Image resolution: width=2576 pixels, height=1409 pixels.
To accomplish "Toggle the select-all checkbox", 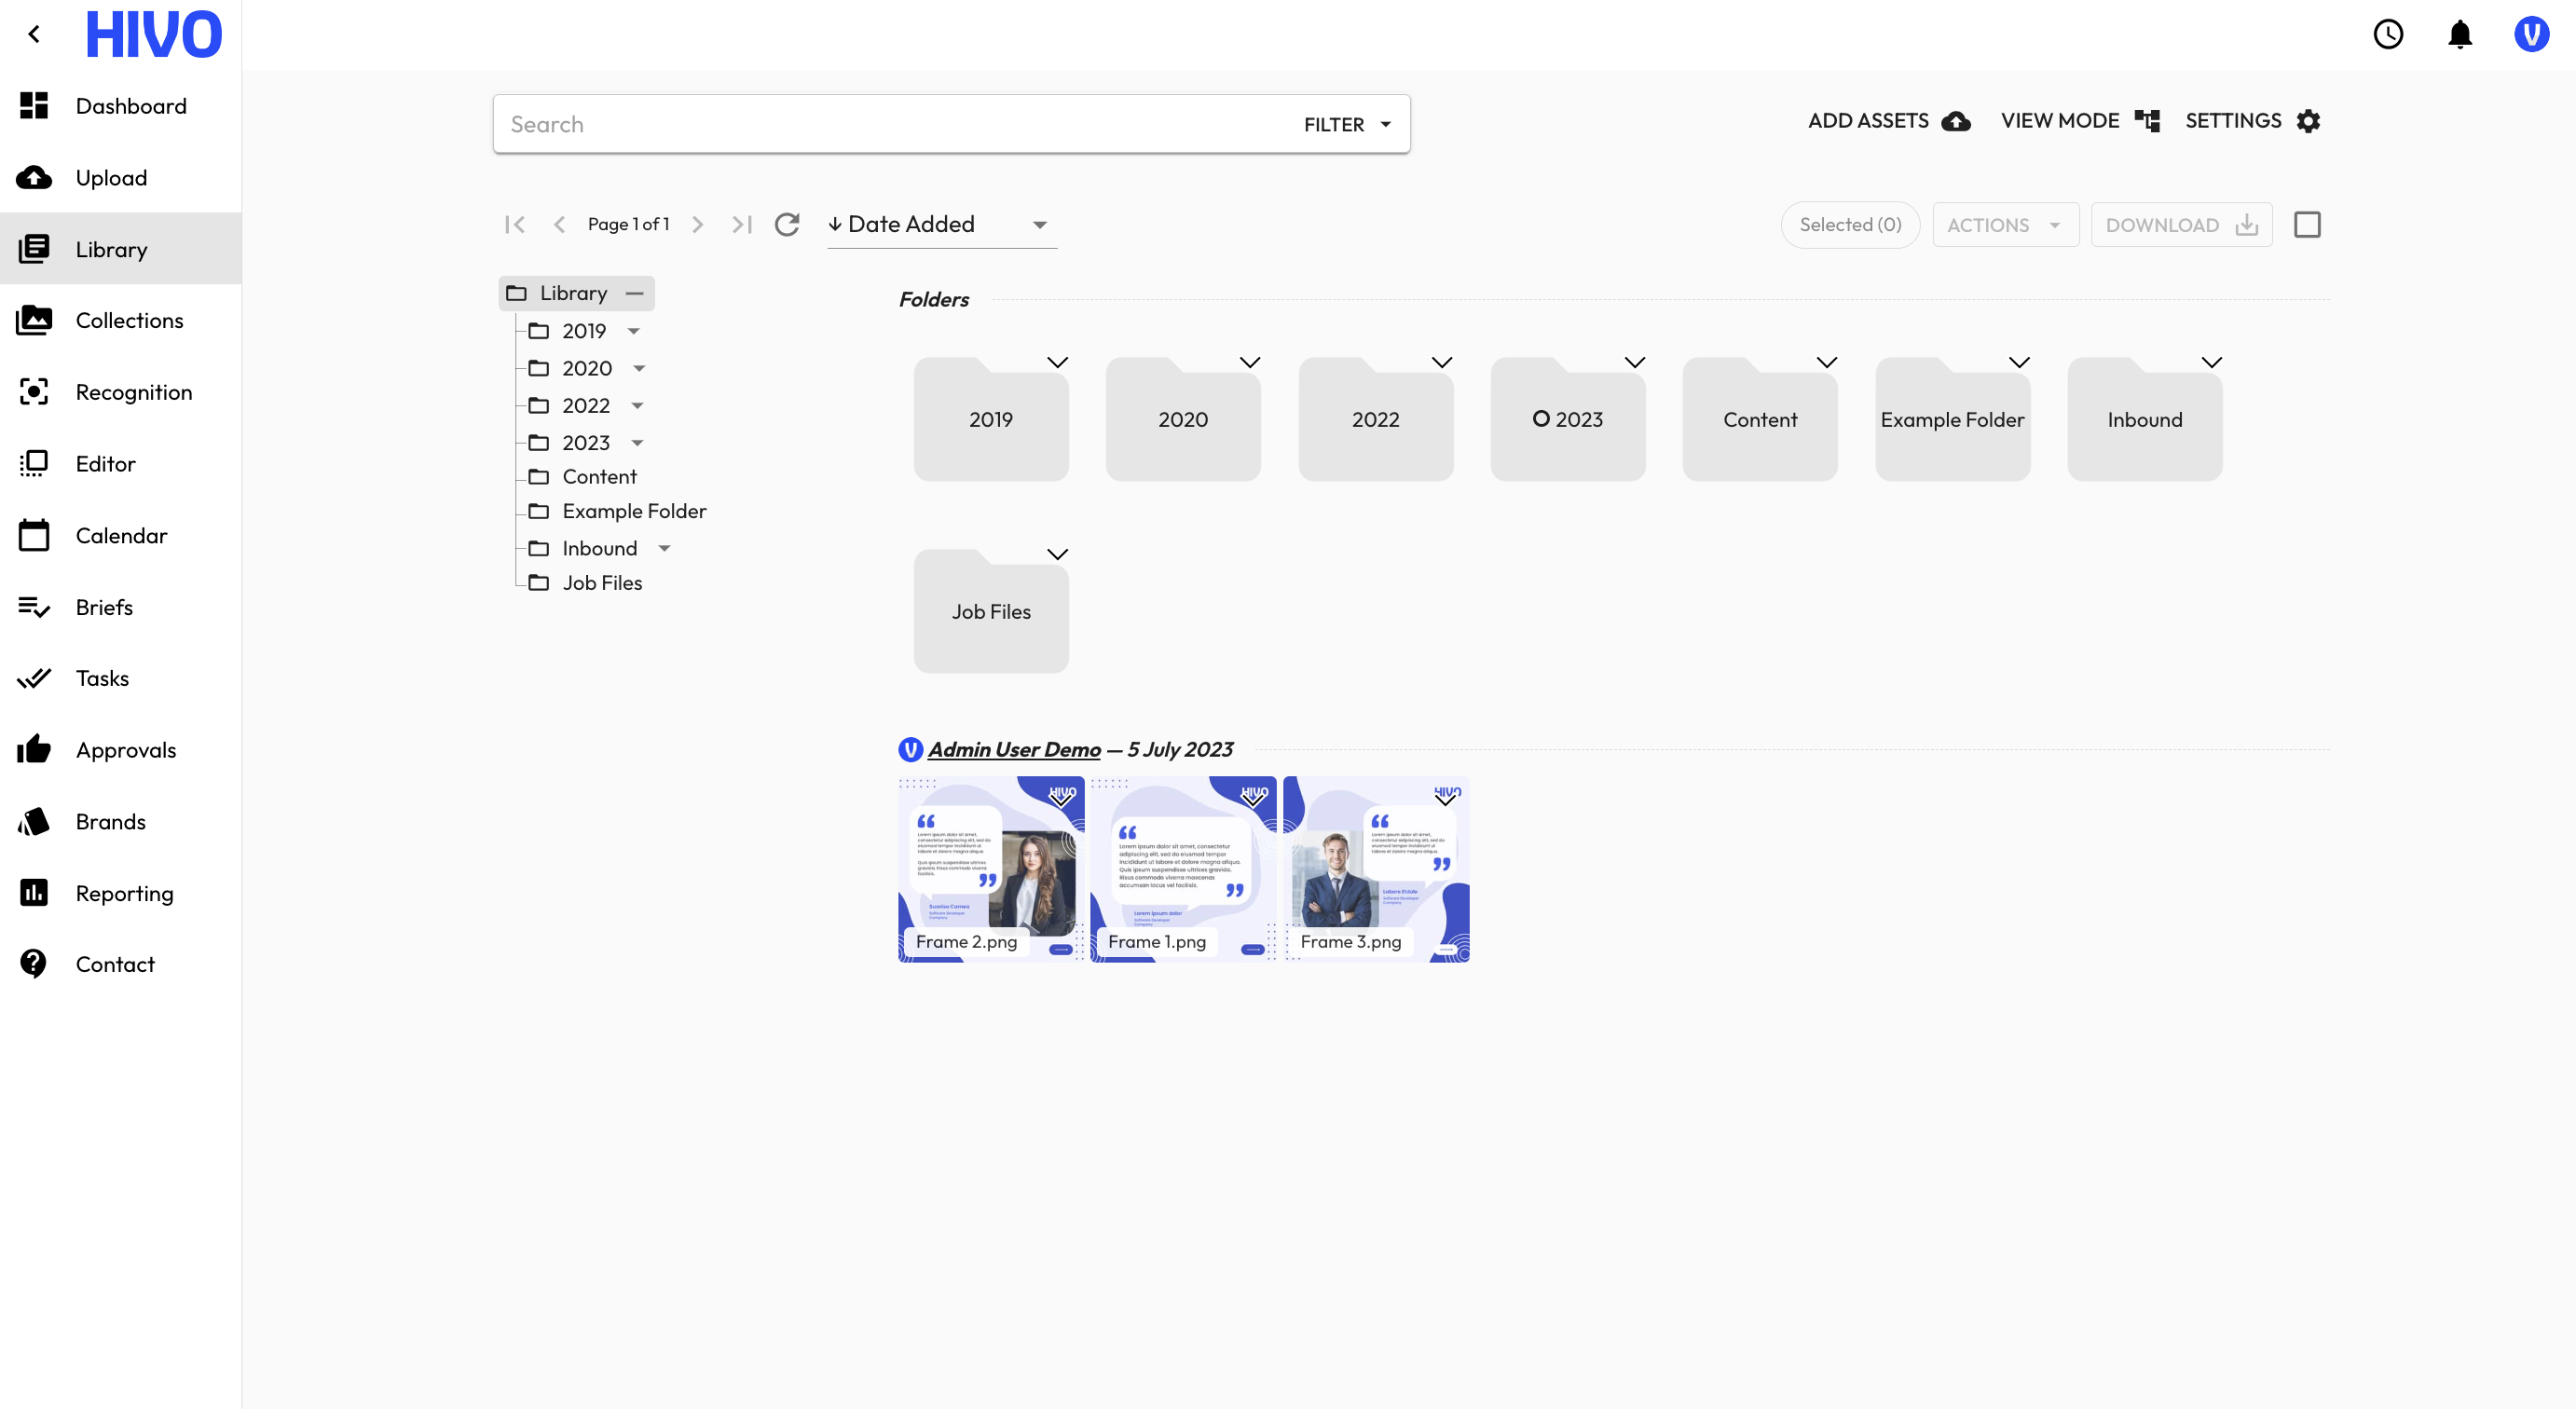I will point(2307,225).
